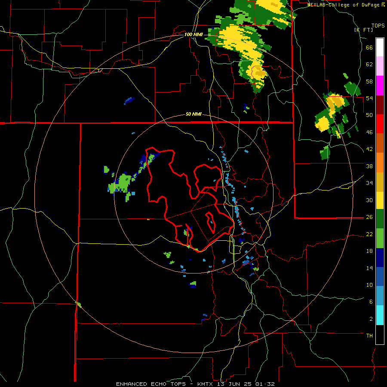Click the 'KMTX' radar site identifier

(x=205, y=384)
